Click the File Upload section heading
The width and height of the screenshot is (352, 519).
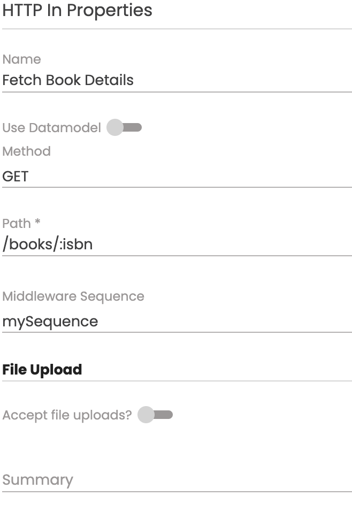(42, 370)
